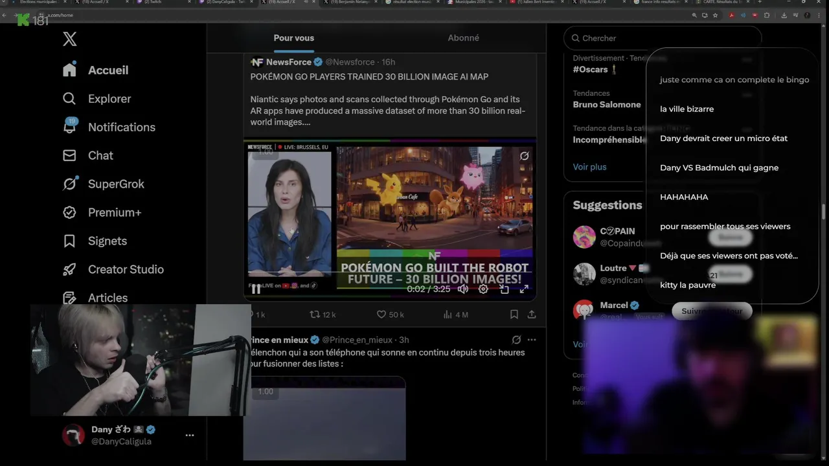Bookmark the NewsForce post
Image resolution: width=829 pixels, height=466 pixels.
click(514, 315)
